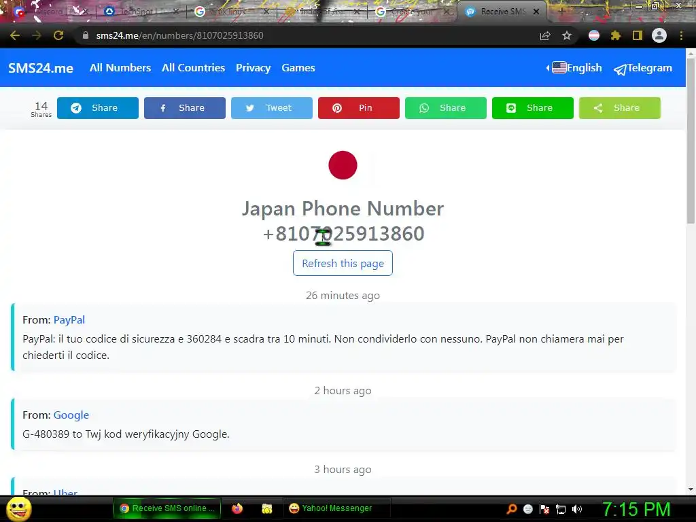
Task: Click the 26 minutes ago timestamp
Action: [343, 296]
